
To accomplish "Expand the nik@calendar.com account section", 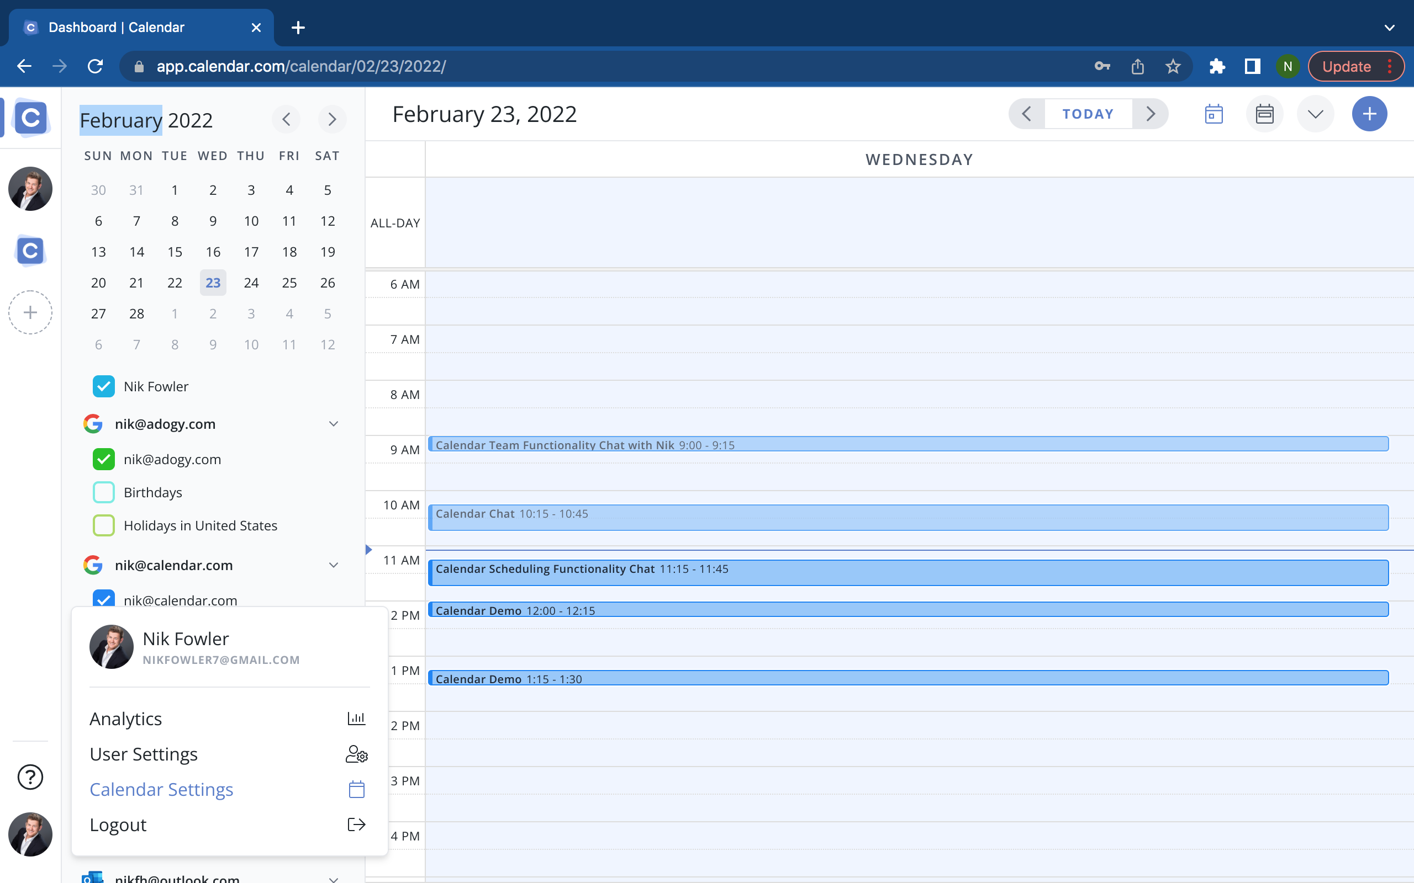I will [x=333, y=565].
